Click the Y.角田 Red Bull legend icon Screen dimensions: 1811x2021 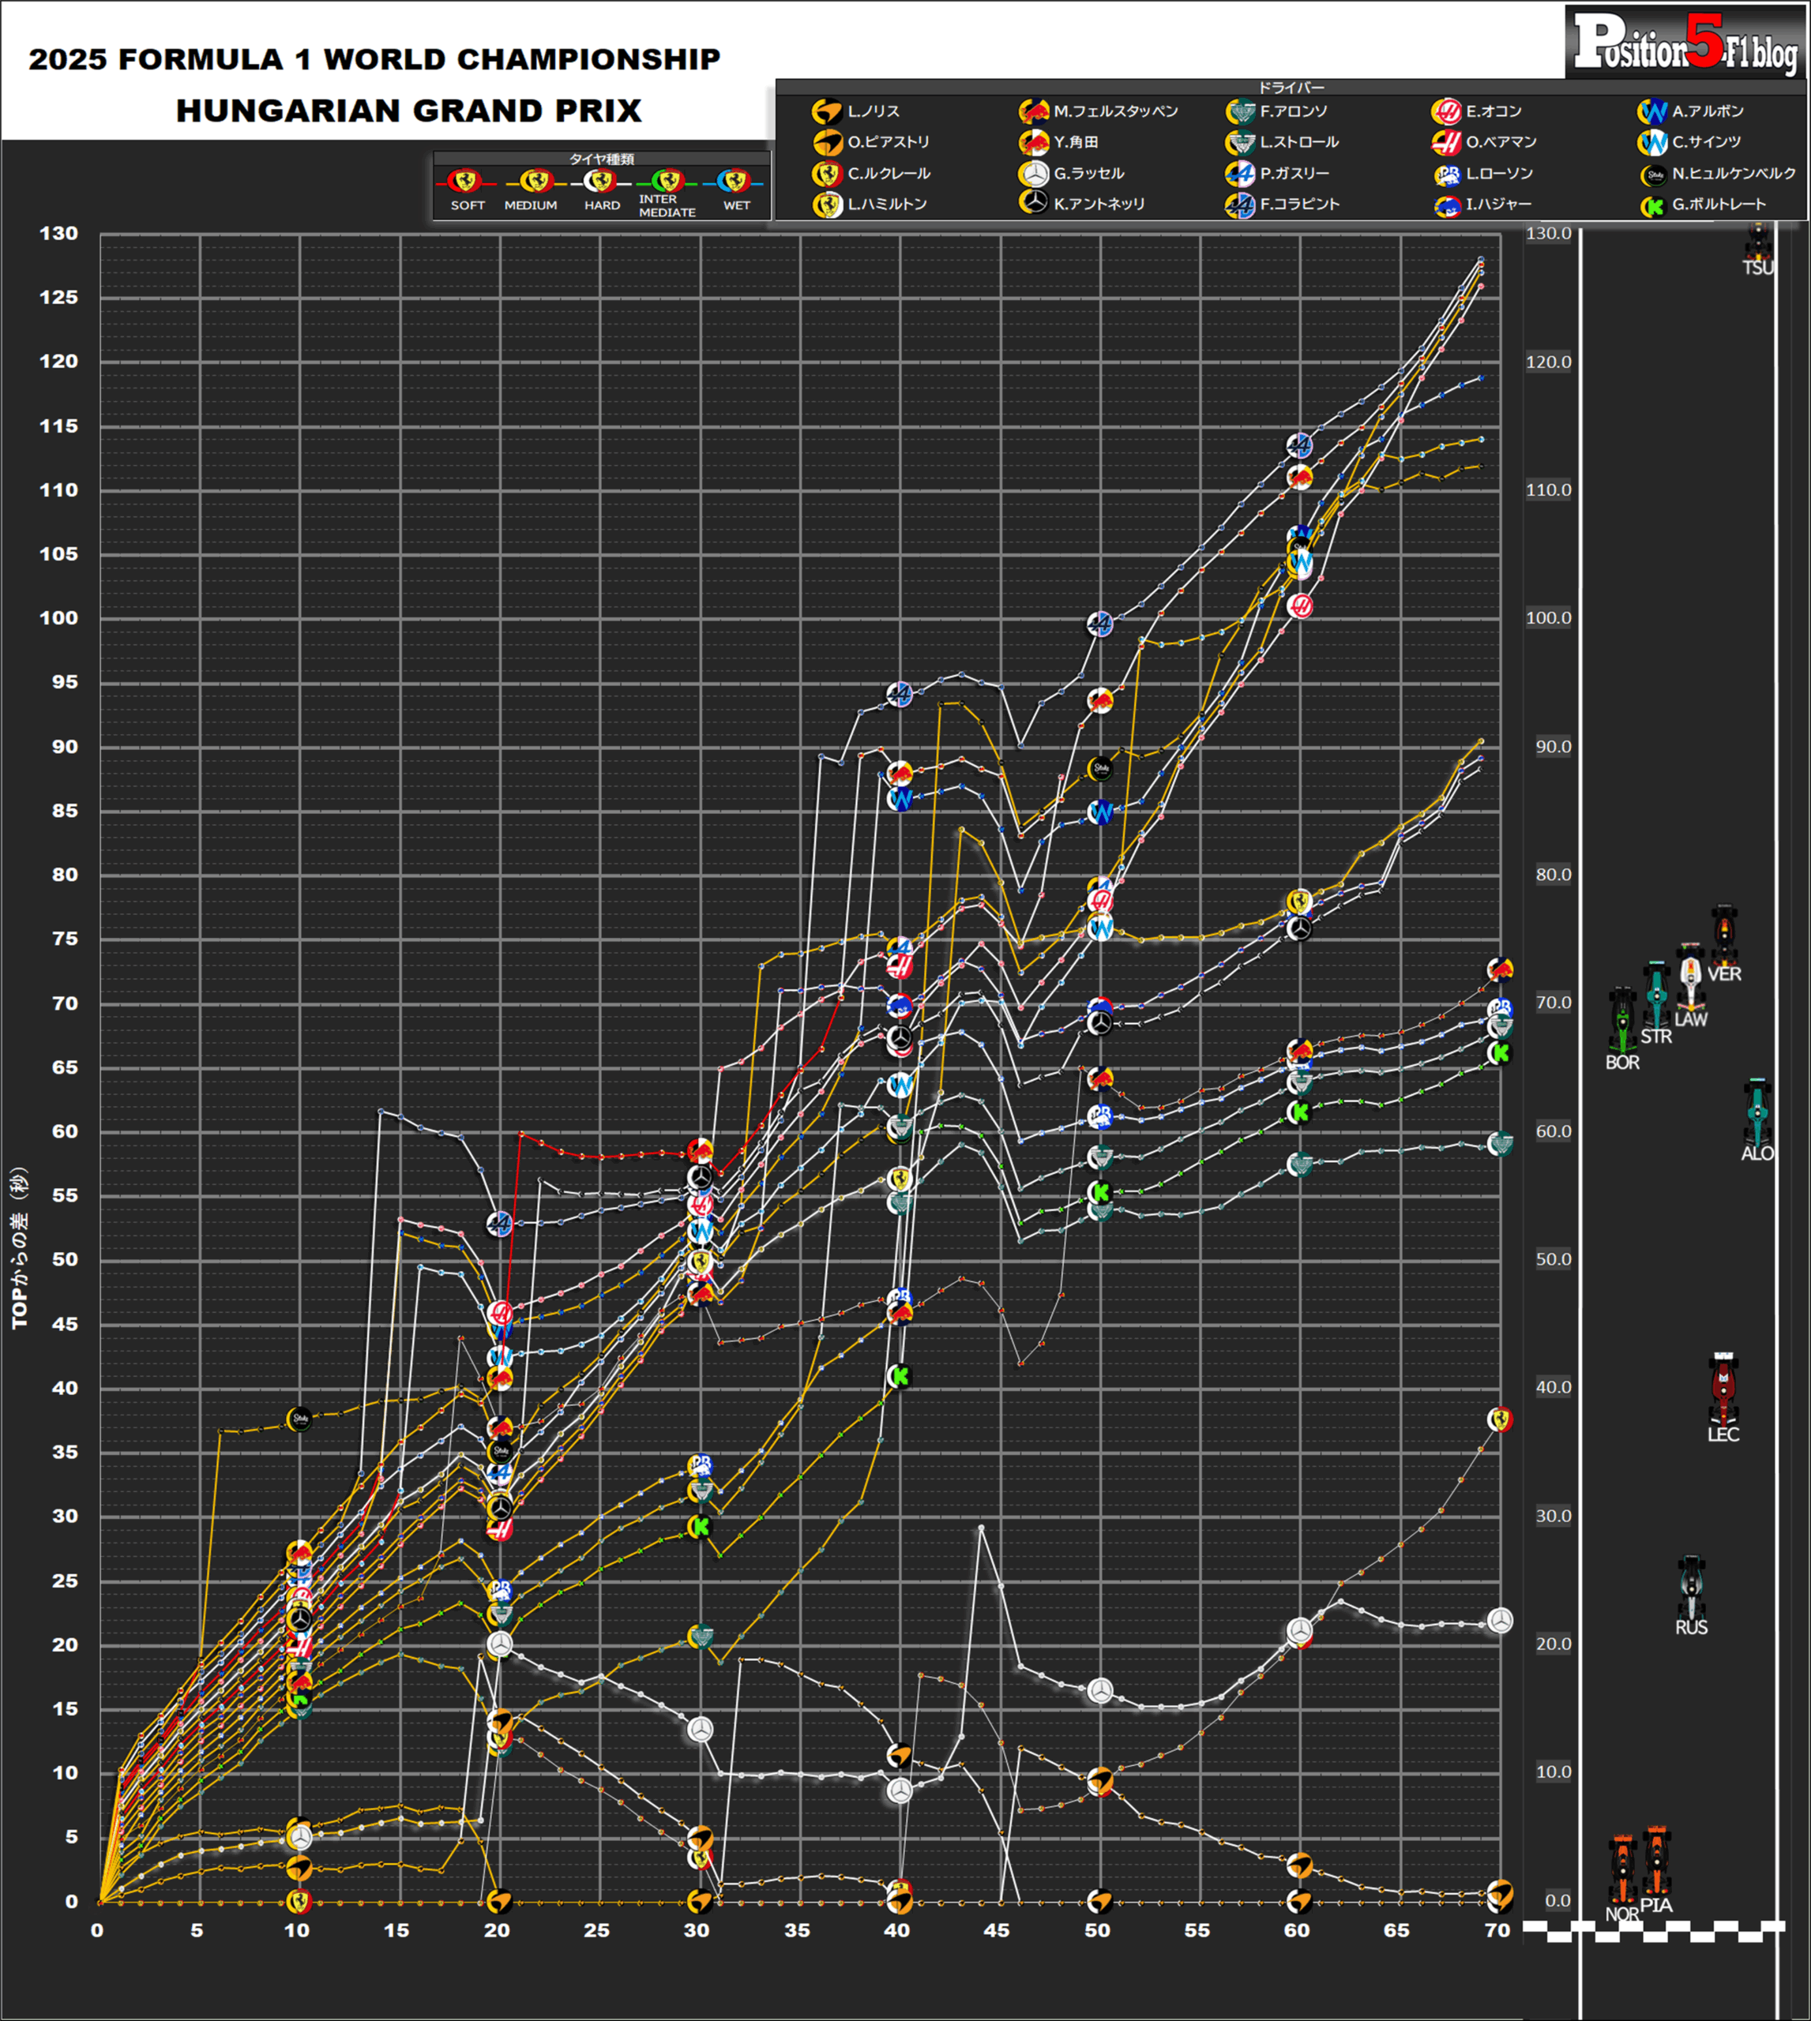1034,142
